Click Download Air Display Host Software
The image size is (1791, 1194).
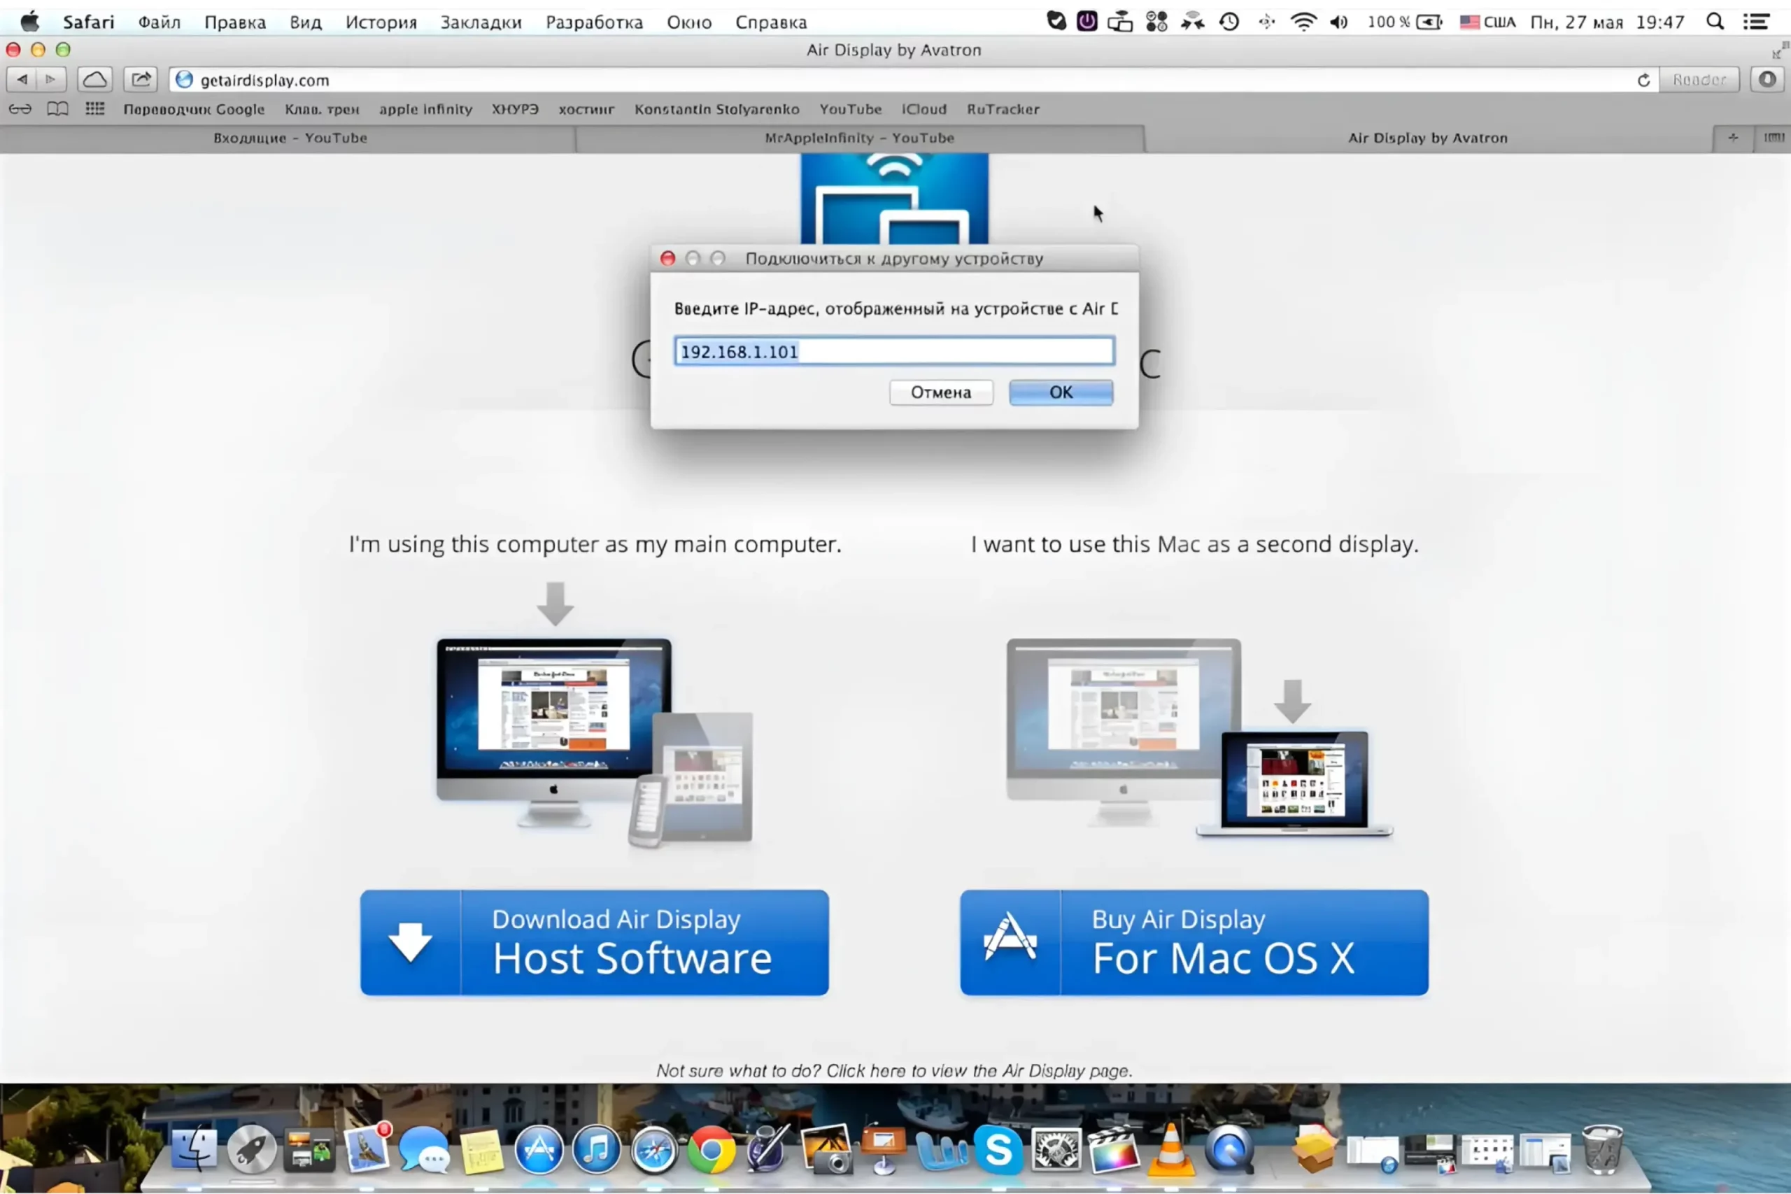594,942
